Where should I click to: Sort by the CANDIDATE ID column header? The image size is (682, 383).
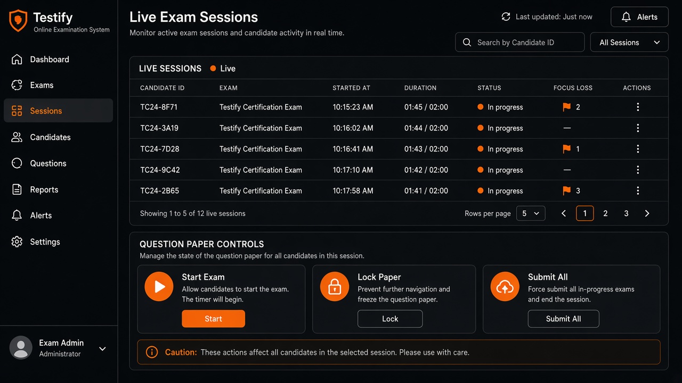(162, 88)
